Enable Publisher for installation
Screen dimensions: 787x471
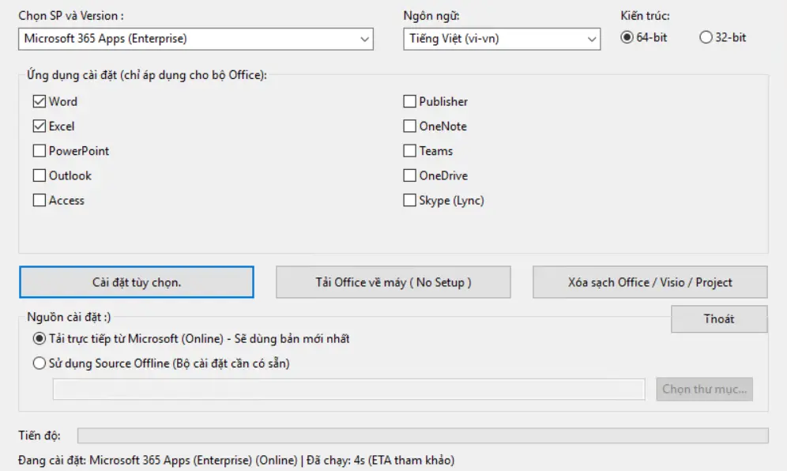[409, 102]
